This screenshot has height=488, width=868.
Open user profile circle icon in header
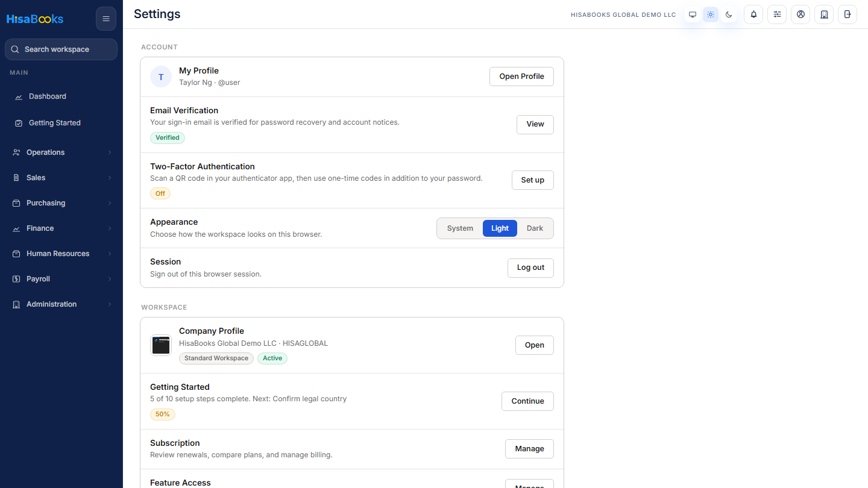[800, 14]
